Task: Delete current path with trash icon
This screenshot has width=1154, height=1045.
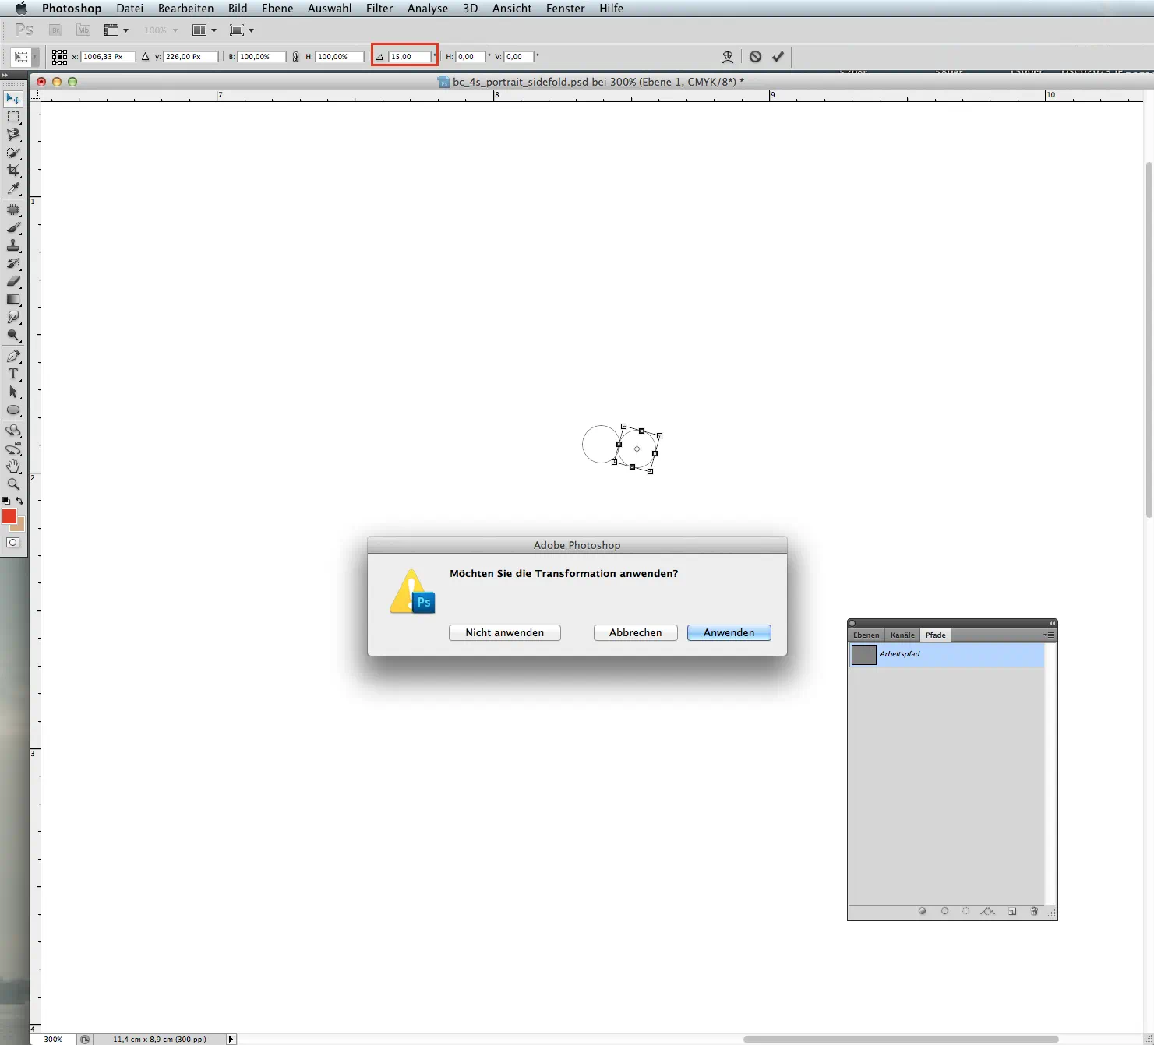Action: pyautogui.click(x=1034, y=911)
